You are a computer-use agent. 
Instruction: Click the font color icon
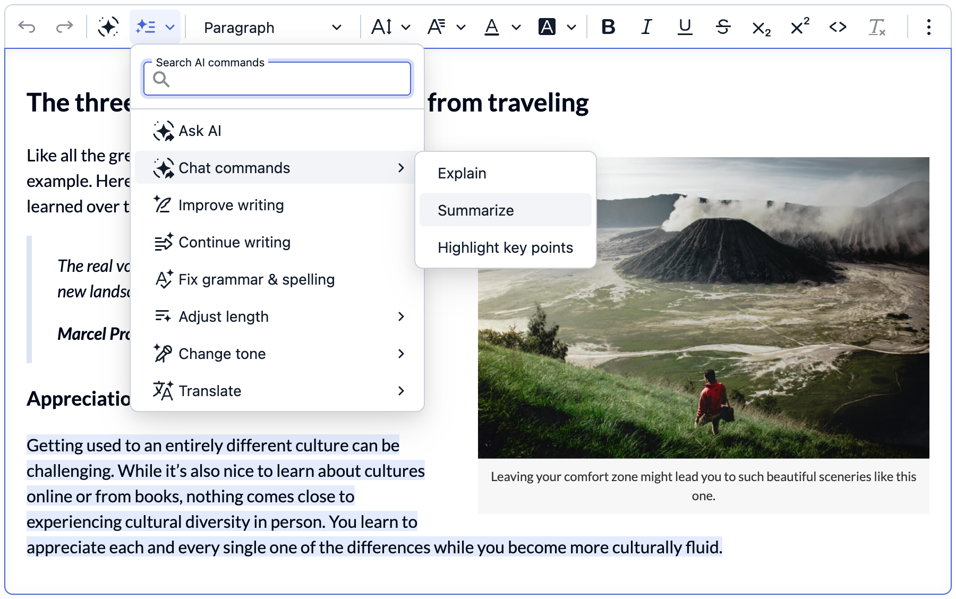pos(492,27)
